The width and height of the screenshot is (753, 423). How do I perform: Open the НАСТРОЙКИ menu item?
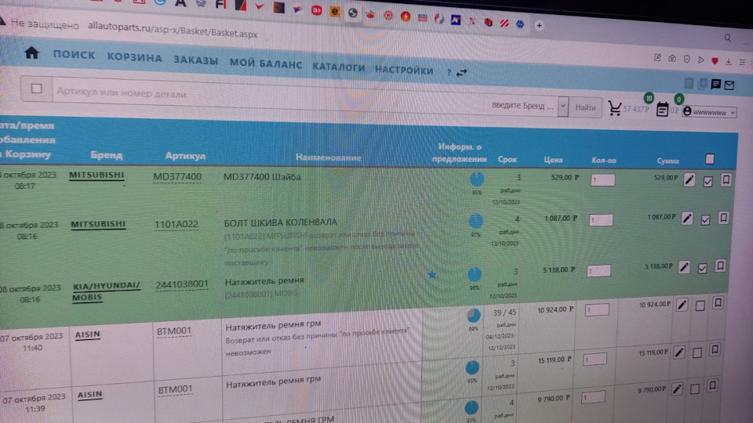pyautogui.click(x=404, y=70)
